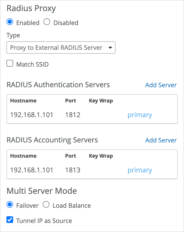Select the Enabled radio for Radius Proxy

coord(10,22)
